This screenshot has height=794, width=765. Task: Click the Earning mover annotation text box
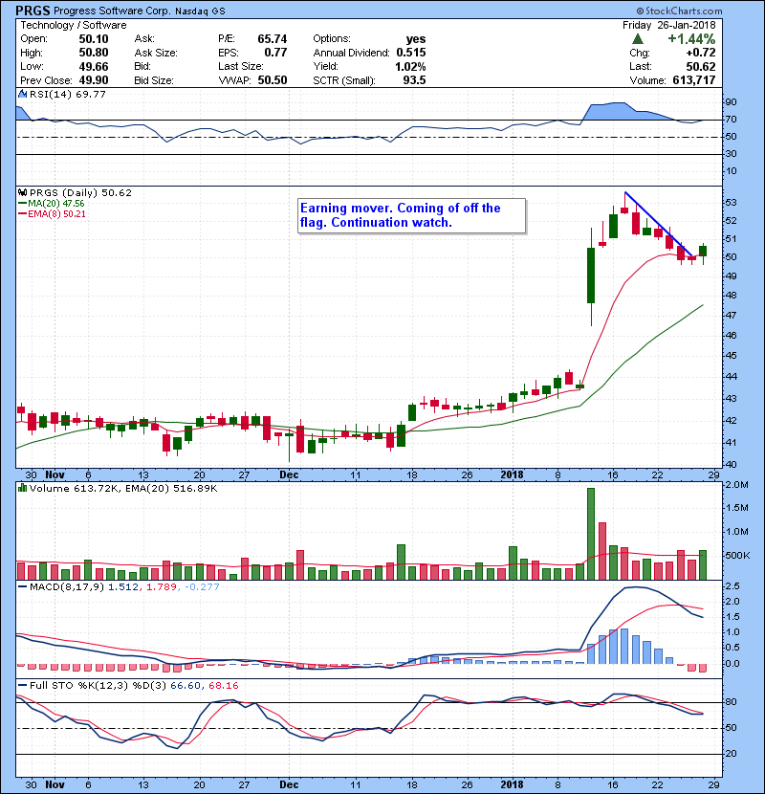coord(411,215)
